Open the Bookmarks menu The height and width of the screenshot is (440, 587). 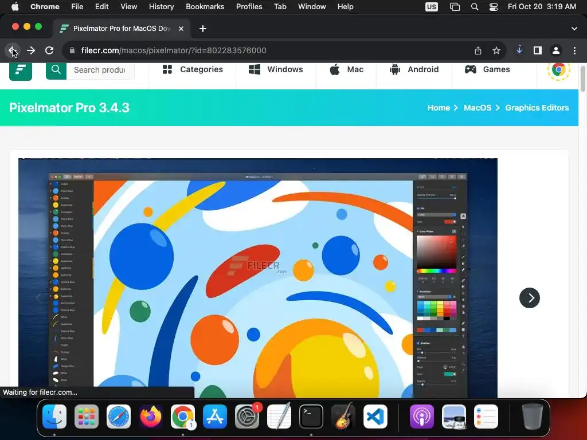pyautogui.click(x=205, y=7)
